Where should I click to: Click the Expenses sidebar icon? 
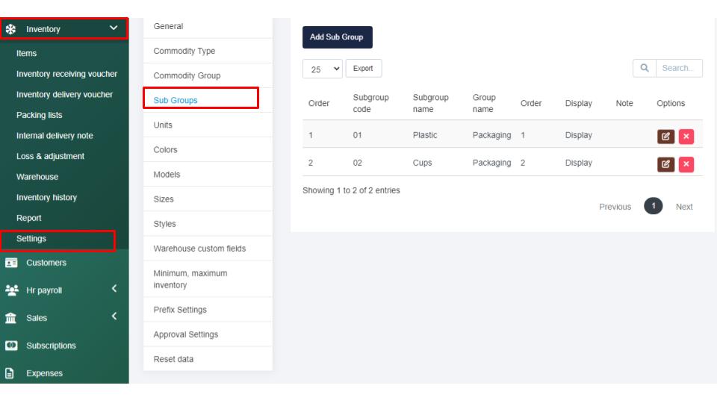[10, 373]
